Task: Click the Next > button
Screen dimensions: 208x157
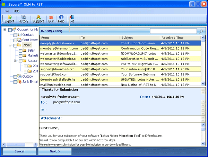Action: [x=55, y=151]
